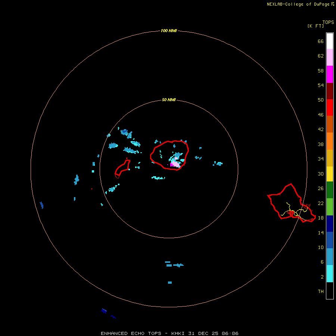Click the white swatch in the tops legend

coord(330,41)
